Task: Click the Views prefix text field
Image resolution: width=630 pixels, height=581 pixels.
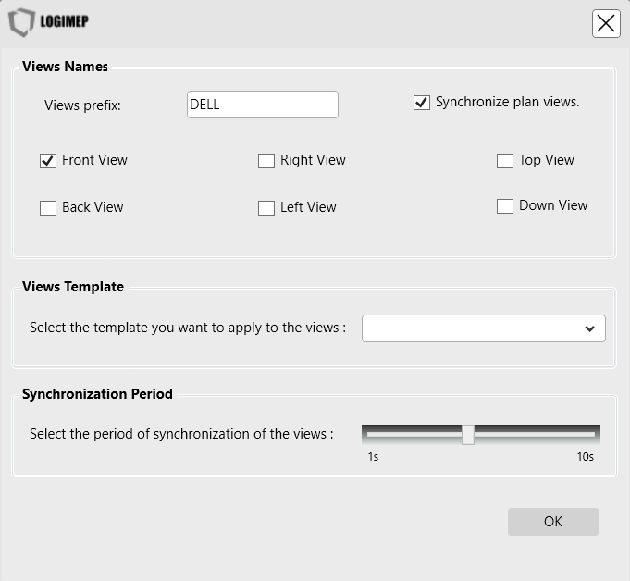Action: [262, 105]
